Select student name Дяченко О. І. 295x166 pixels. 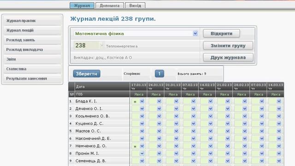pos(89,109)
